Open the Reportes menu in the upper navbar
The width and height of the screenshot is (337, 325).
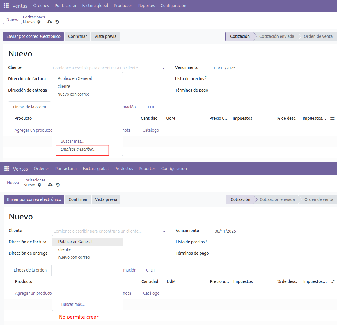click(146, 6)
